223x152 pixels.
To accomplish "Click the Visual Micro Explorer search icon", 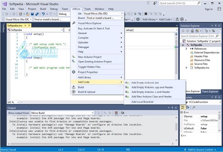I will click(74, 23).
